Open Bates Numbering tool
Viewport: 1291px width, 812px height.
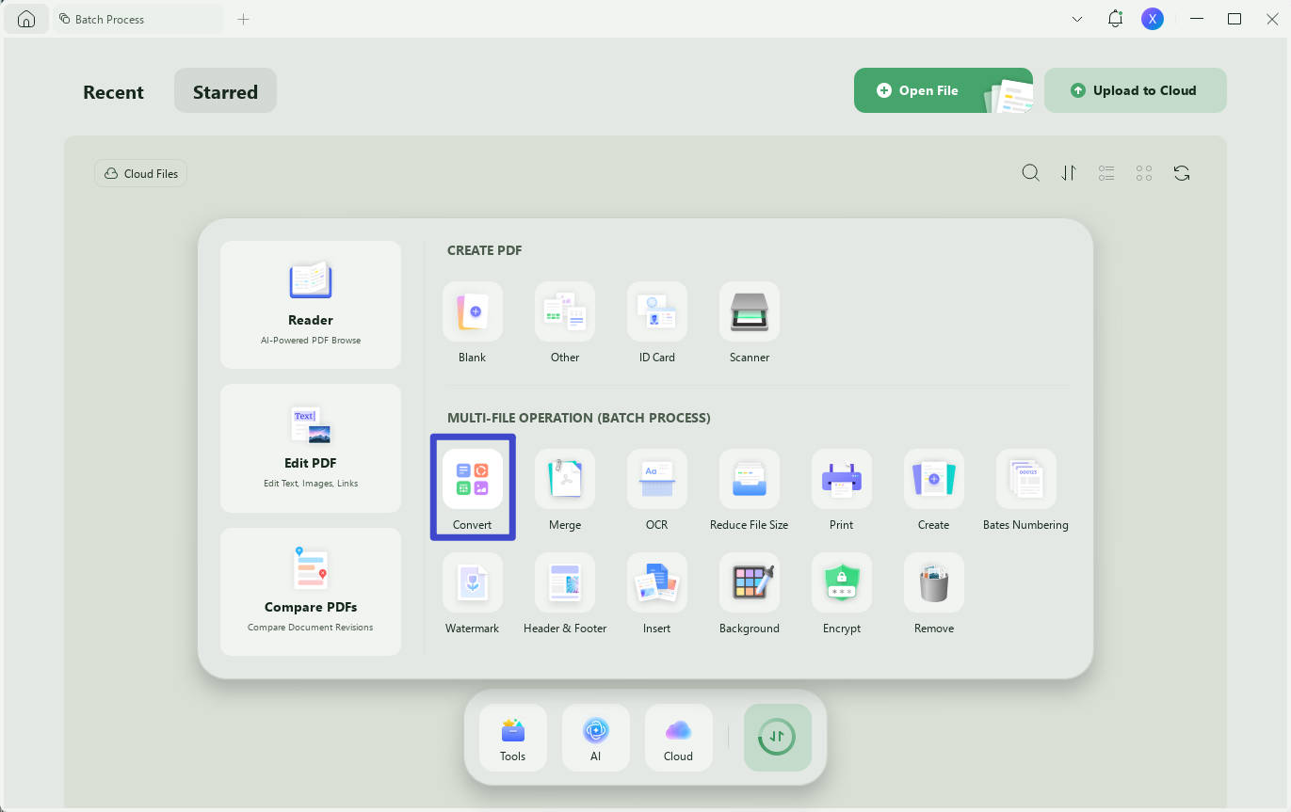pos(1026,489)
